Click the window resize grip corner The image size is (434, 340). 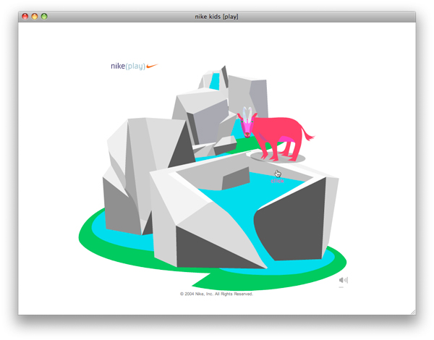coord(413,312)
